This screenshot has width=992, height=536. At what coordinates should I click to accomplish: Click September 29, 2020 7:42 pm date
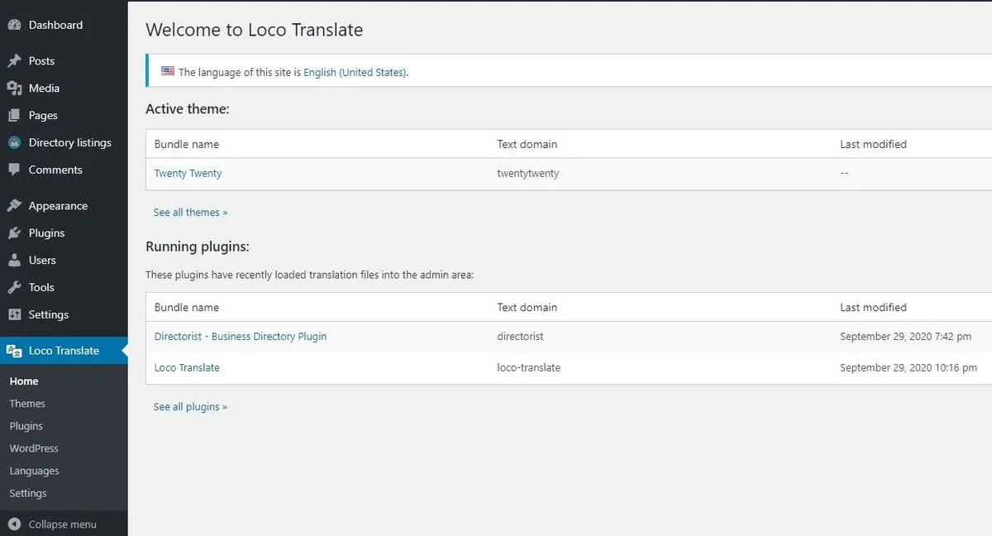coord(906,337)
